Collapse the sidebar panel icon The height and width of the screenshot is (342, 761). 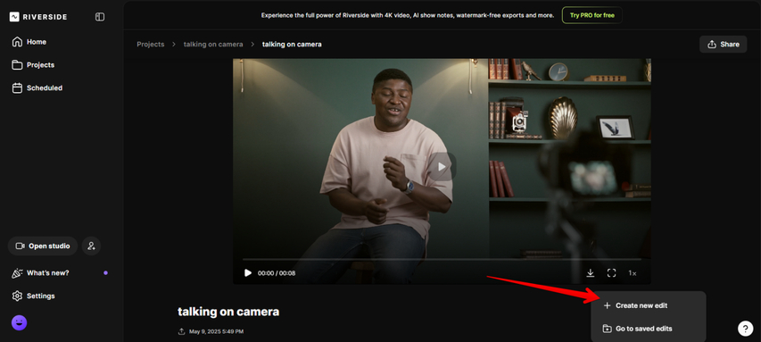pyautogui.click(x=100, y=17)
